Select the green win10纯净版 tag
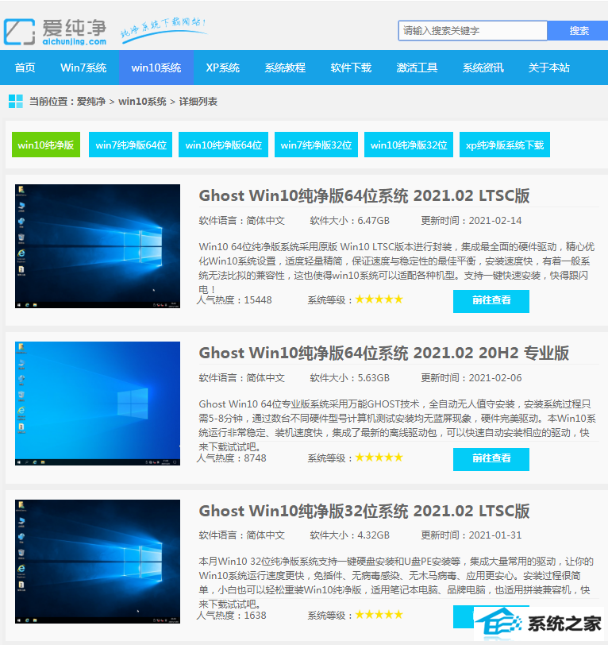The width and height of the screenshot is (608, 645). (46, 145)
